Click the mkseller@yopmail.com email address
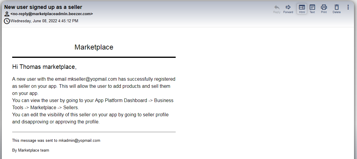This screenshot has width=357, height=159. [x=92, y=79]
